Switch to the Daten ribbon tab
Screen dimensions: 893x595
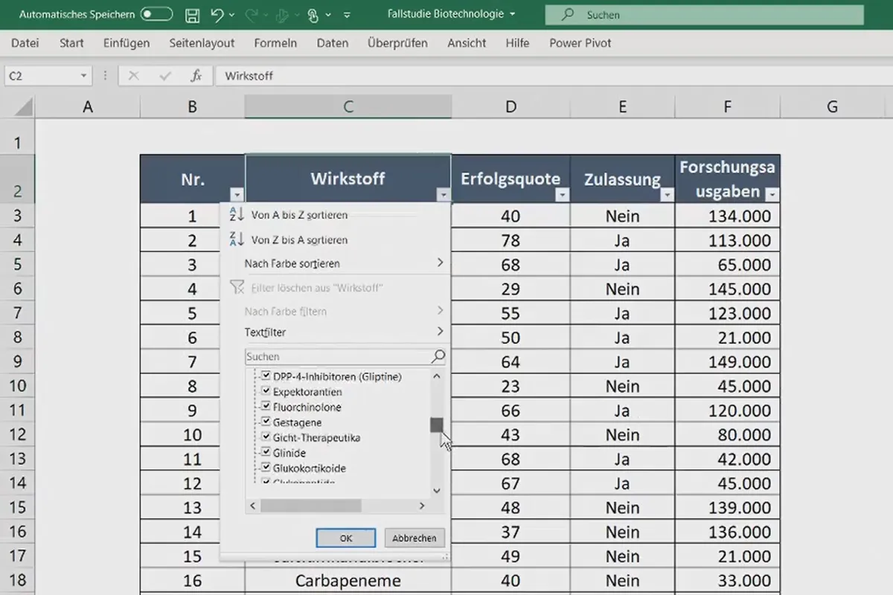tap(333, 43)
